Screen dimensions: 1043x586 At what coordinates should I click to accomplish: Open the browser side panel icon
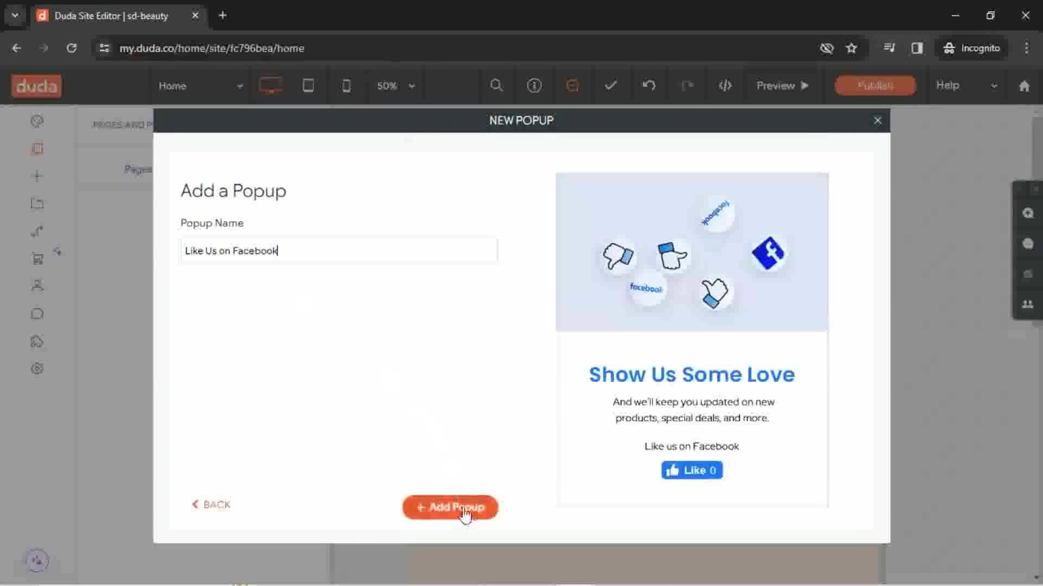[x=917, y=48]
